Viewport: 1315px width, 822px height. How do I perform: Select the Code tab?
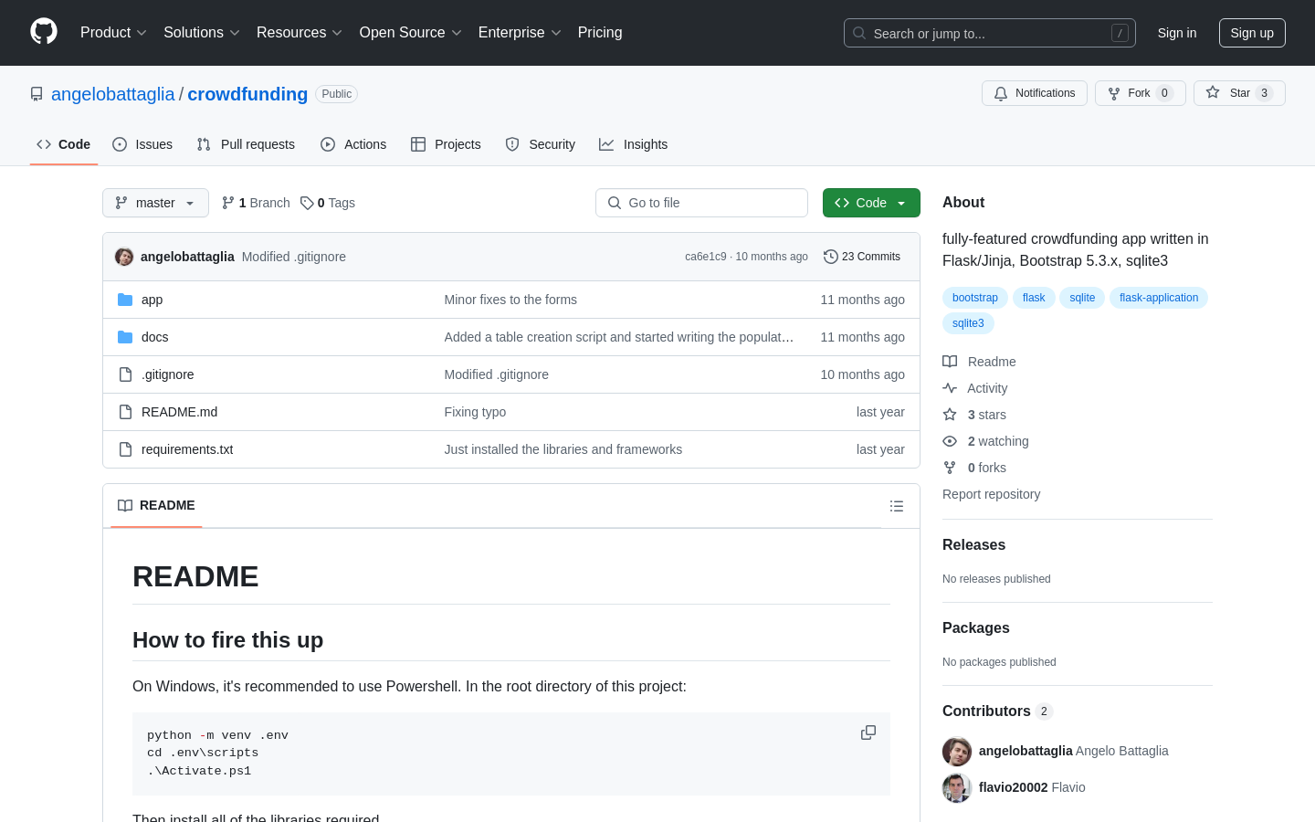pyautogui.click(x=64, y=144)
